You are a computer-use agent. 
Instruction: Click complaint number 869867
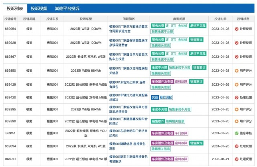(x=10, y=57)
